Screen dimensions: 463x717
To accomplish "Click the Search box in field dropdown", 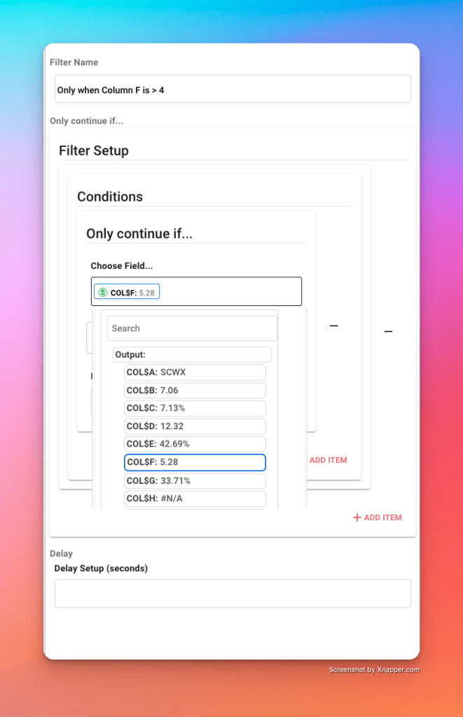I will click(192, 328).
